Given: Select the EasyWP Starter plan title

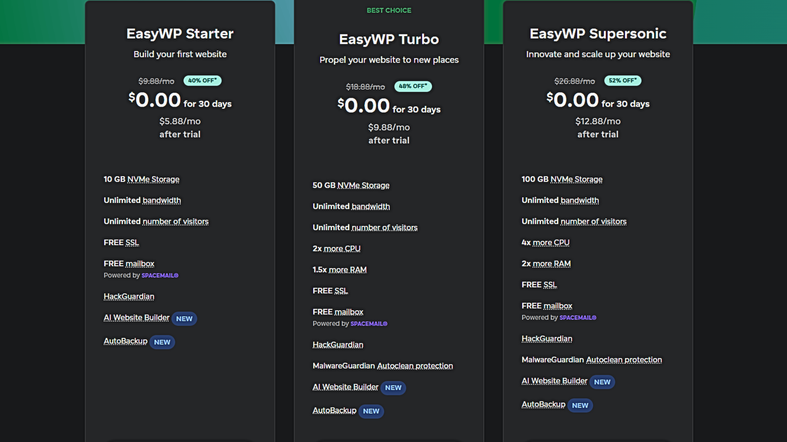Looking at the screenshot, I should pyautogui.click(x=180, y=33).
